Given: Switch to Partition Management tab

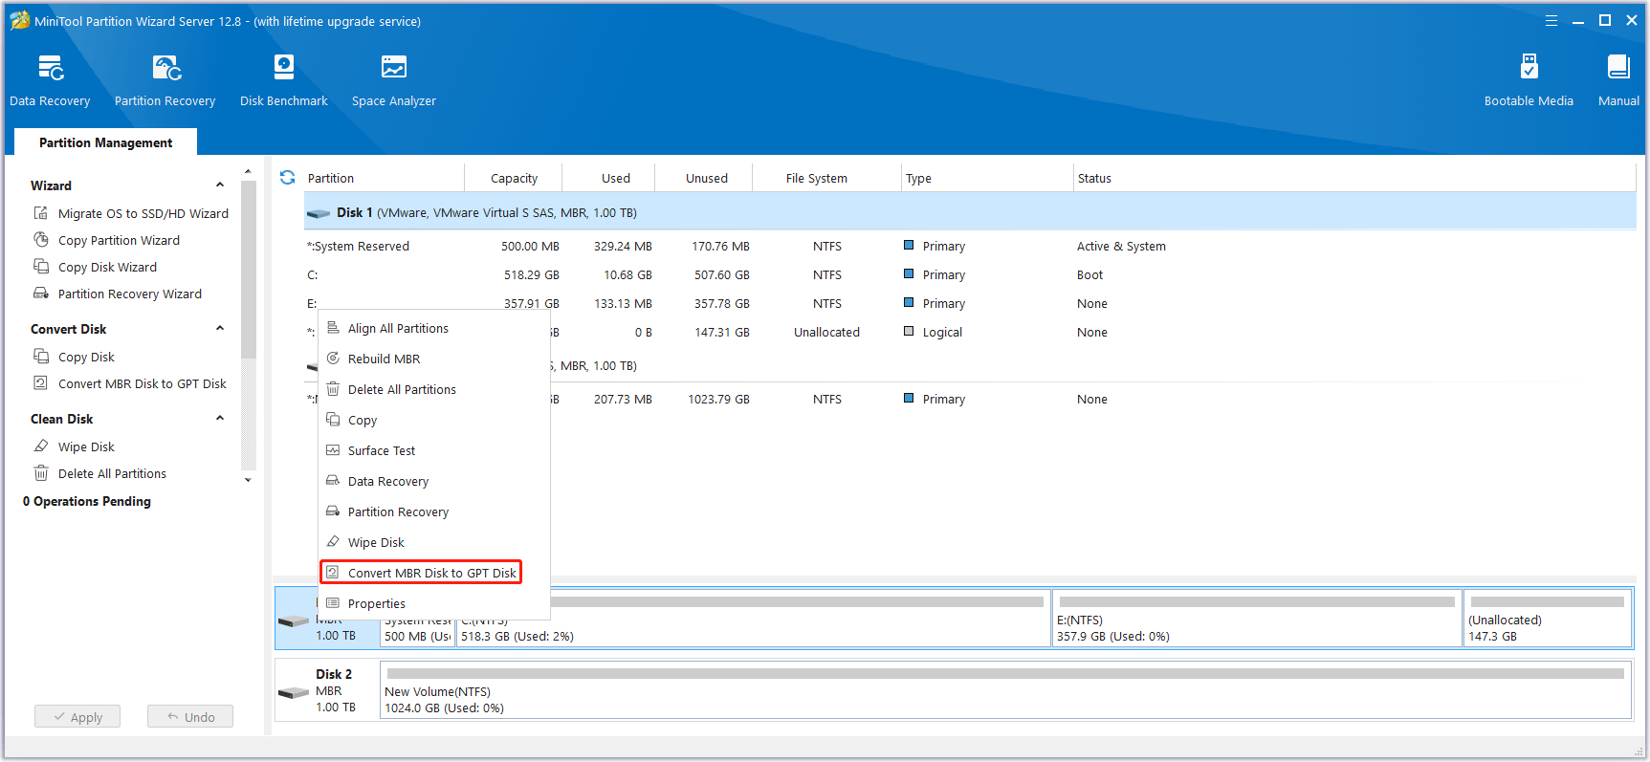Looking at the screenshot, I should pyautogui.click(x=105, y=142).
